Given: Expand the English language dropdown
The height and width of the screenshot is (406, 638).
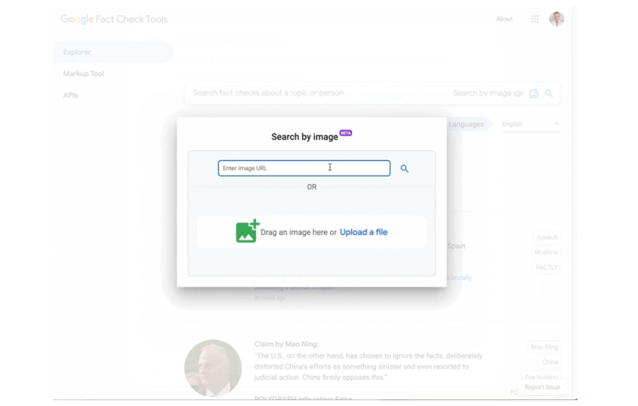Looking at the screenshot, I should pos(530,124).
